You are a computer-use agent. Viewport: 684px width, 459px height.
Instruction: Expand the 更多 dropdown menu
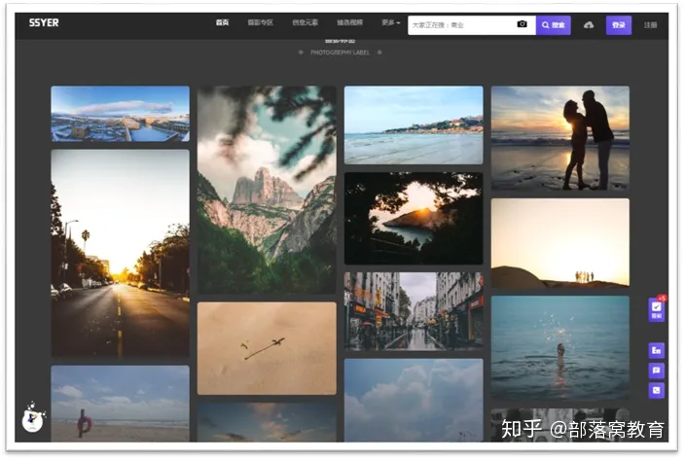pos(391,23)
